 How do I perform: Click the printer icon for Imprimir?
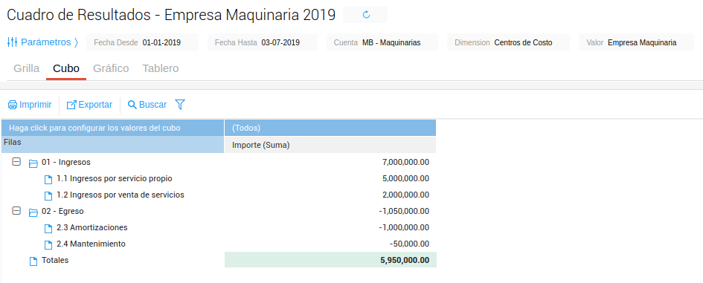pyautogui.click(x=13, y=105)
